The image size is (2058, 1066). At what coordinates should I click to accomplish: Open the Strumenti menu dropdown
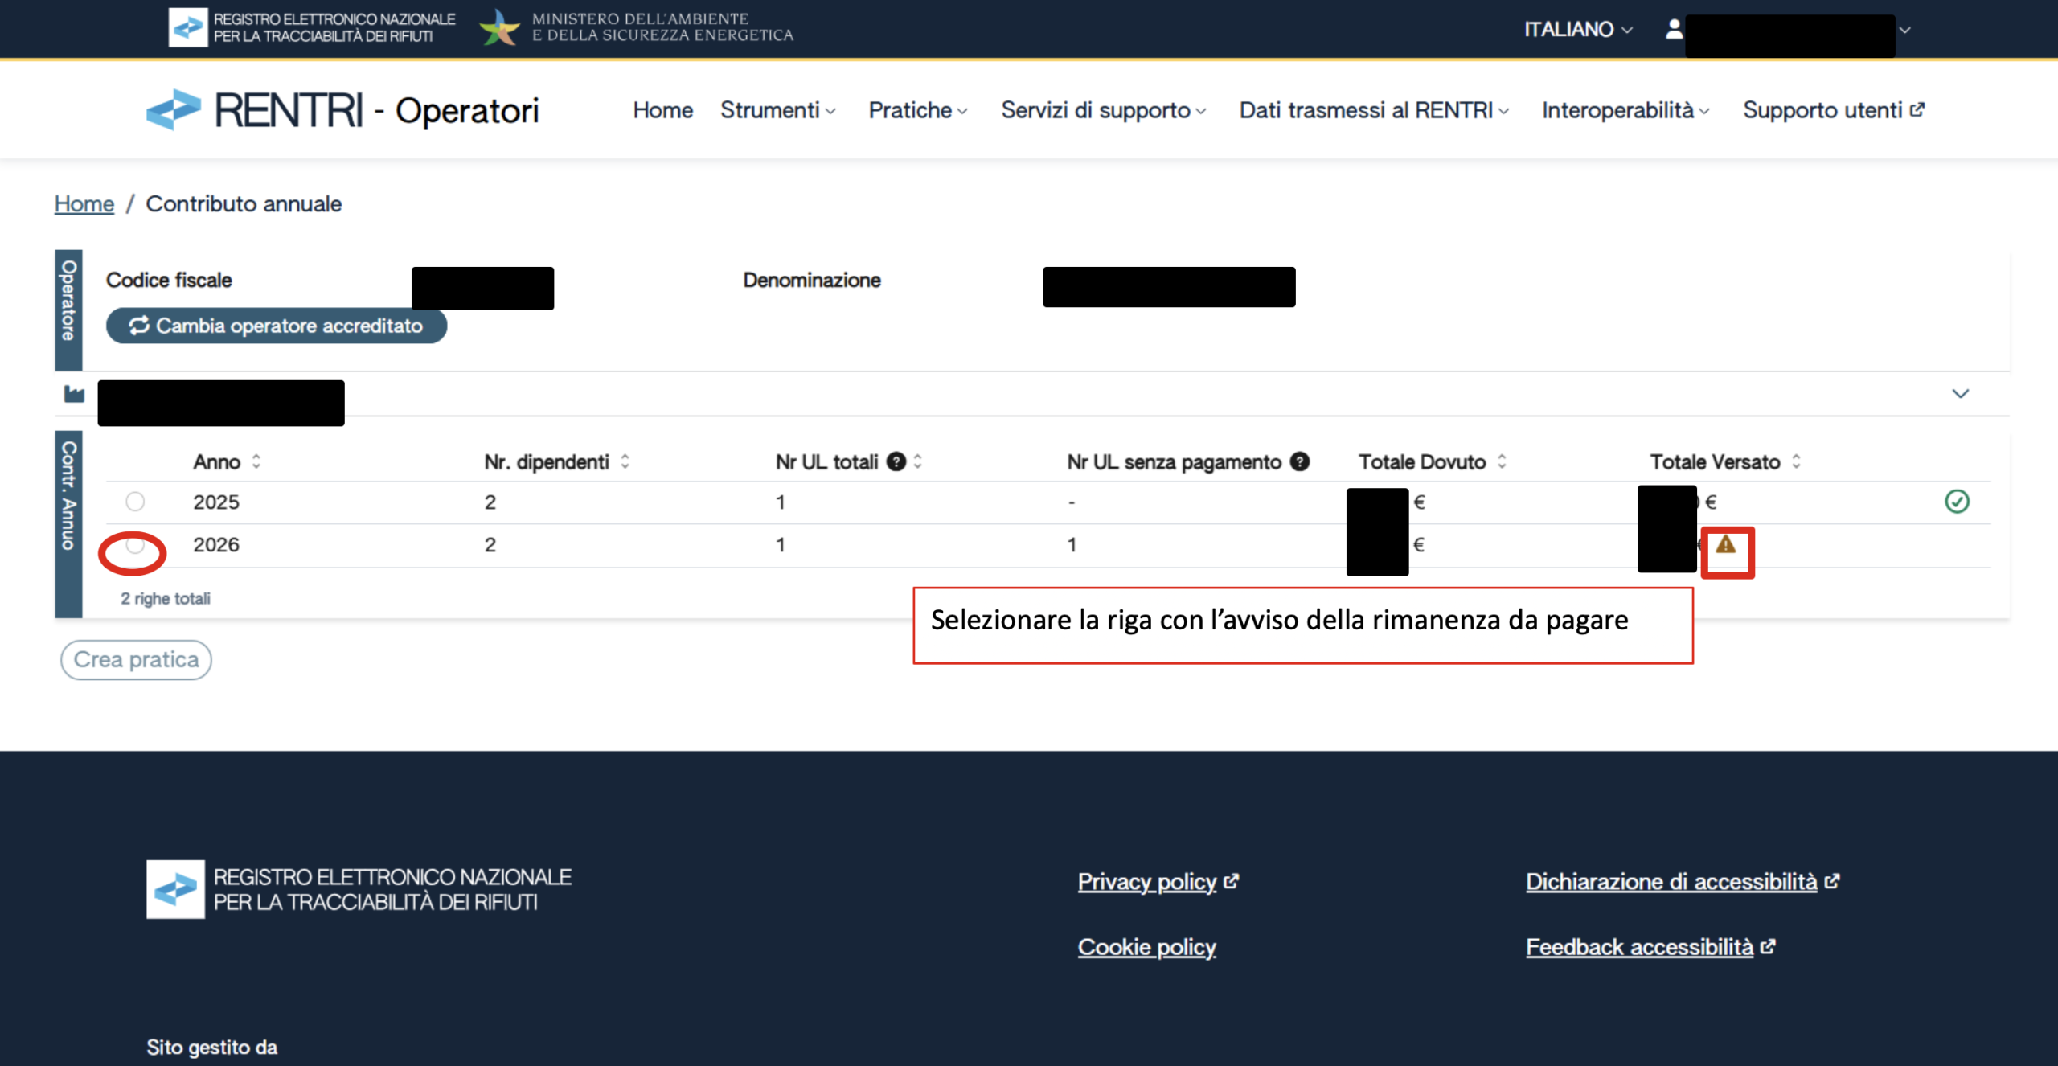click(x=777, y=110)
